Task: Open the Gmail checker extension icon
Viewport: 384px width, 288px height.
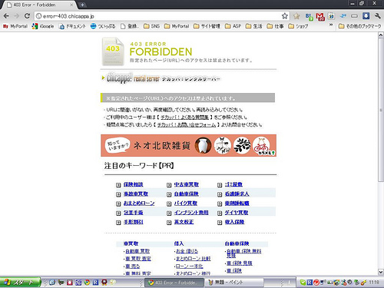Action: (x=320, y=16)
